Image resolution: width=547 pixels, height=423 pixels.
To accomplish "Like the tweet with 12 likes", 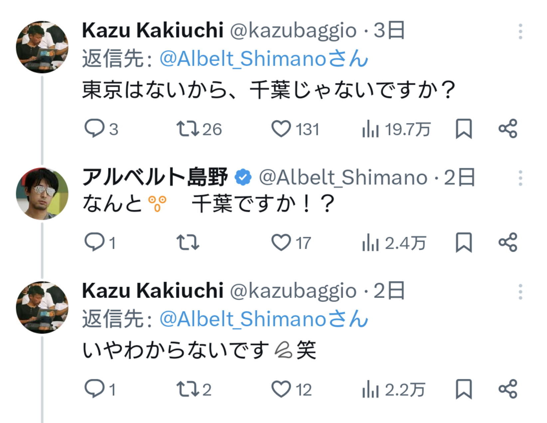I will click(281, 389).
